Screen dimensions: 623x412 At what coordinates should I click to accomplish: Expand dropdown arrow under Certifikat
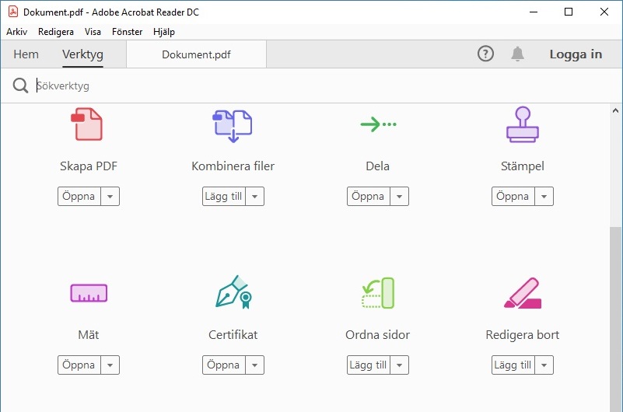click(x=254, y=365)
